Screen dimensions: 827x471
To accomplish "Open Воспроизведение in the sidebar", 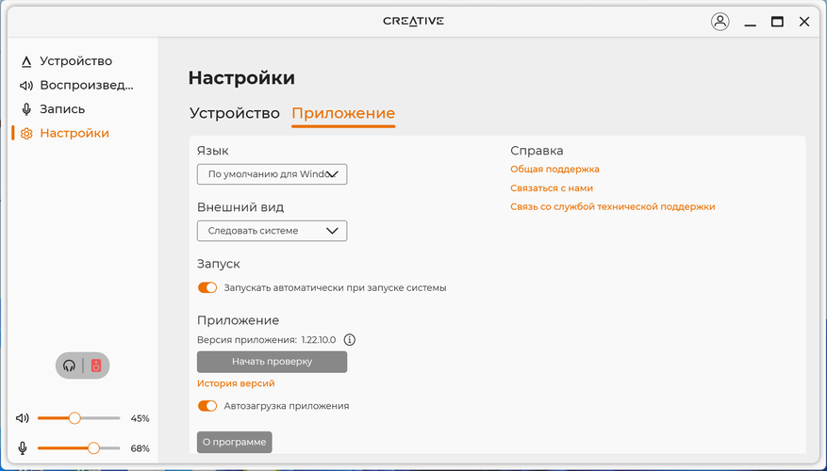I will [76, 86].
